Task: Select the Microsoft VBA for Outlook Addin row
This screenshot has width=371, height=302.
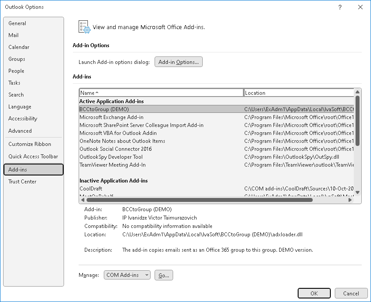Action: tap(216, 133)
